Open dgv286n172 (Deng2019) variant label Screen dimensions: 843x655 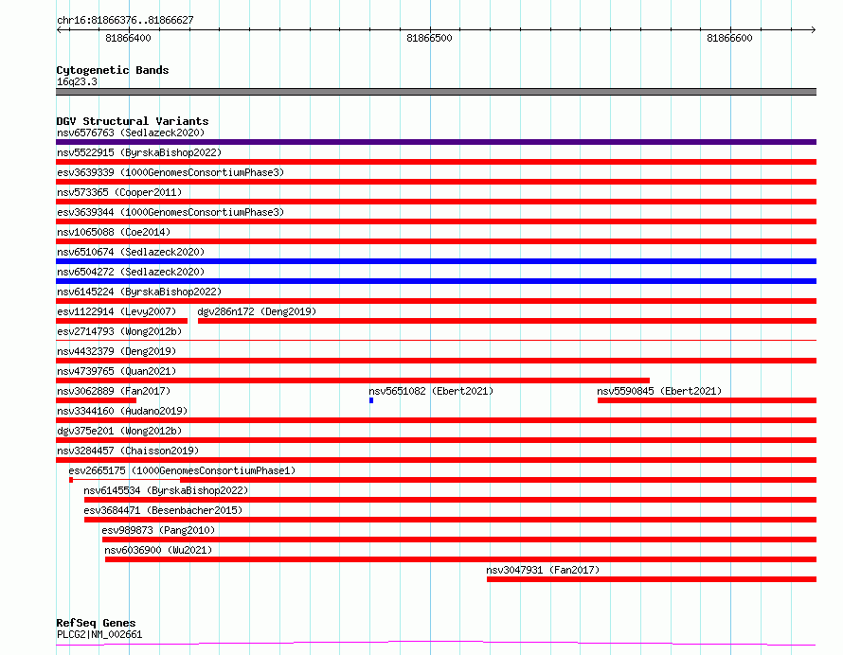click(257, 311)
